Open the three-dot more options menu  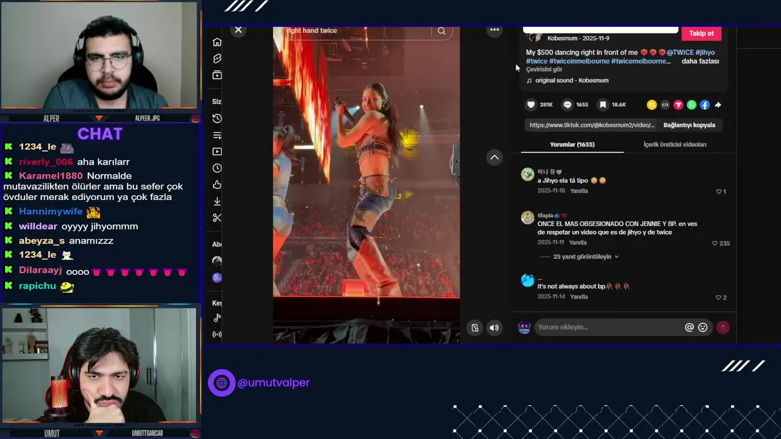494,30
